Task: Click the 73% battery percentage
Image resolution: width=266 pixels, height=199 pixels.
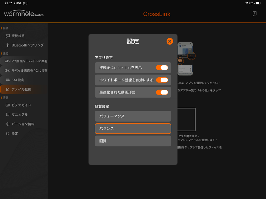Action: coord(252,3)
